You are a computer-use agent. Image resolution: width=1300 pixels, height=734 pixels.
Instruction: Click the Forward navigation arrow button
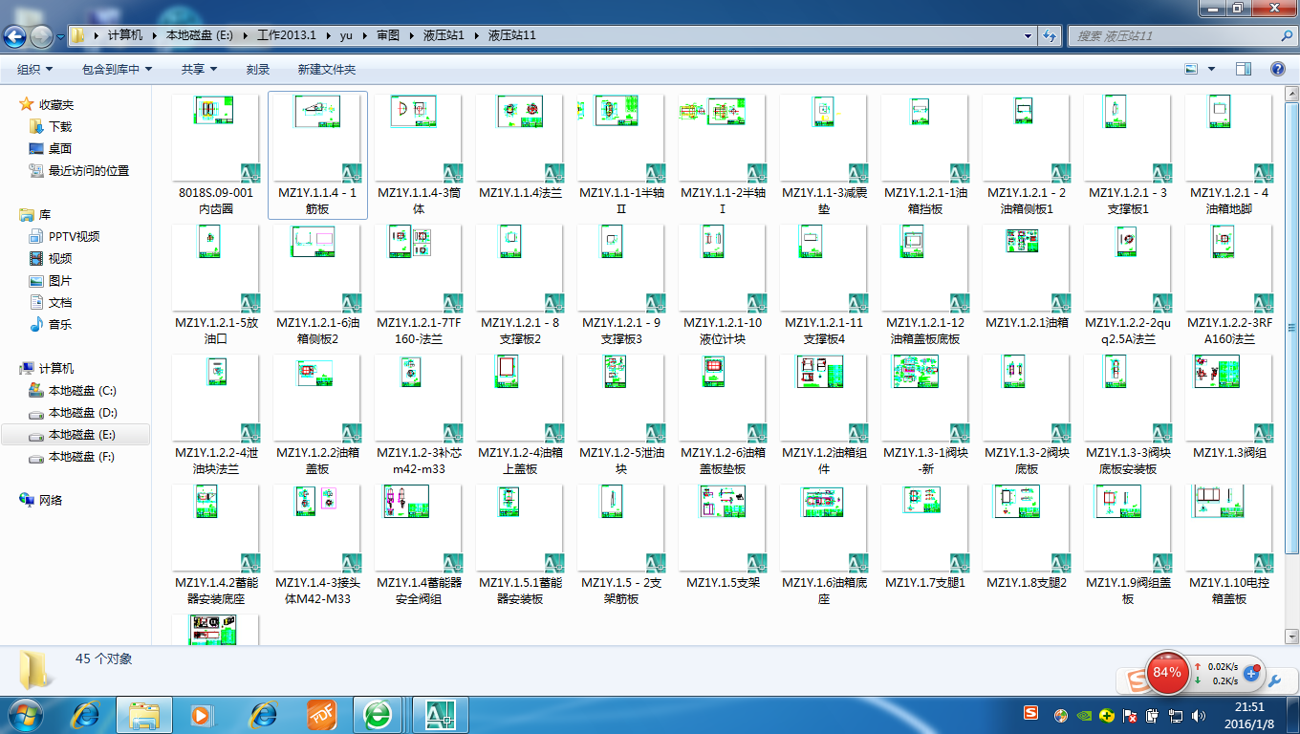[42, 36]
